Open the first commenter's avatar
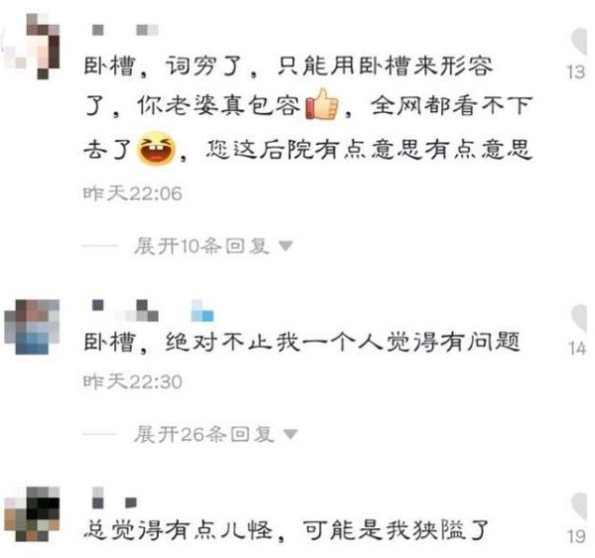Image resolution: width=595 pixels, height=558 pixels. point(33,46)
